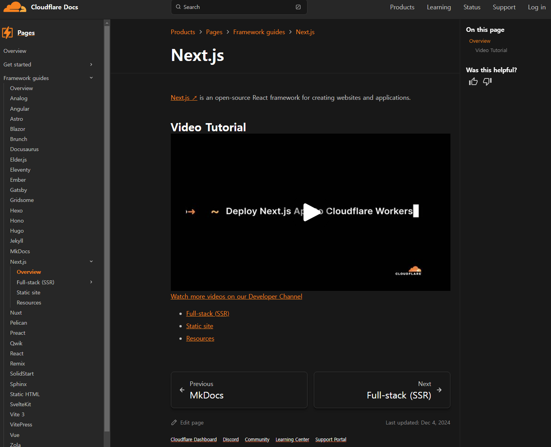Click the arrow icon on the Previous card
The width and height of the screenshot is (551, 447).
pos(182,390)
